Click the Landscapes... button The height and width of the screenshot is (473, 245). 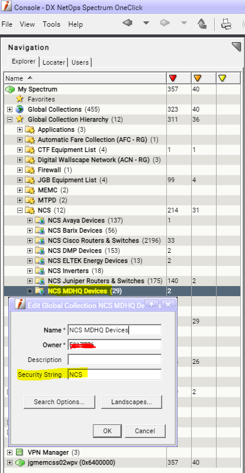(x=131, y=402)
